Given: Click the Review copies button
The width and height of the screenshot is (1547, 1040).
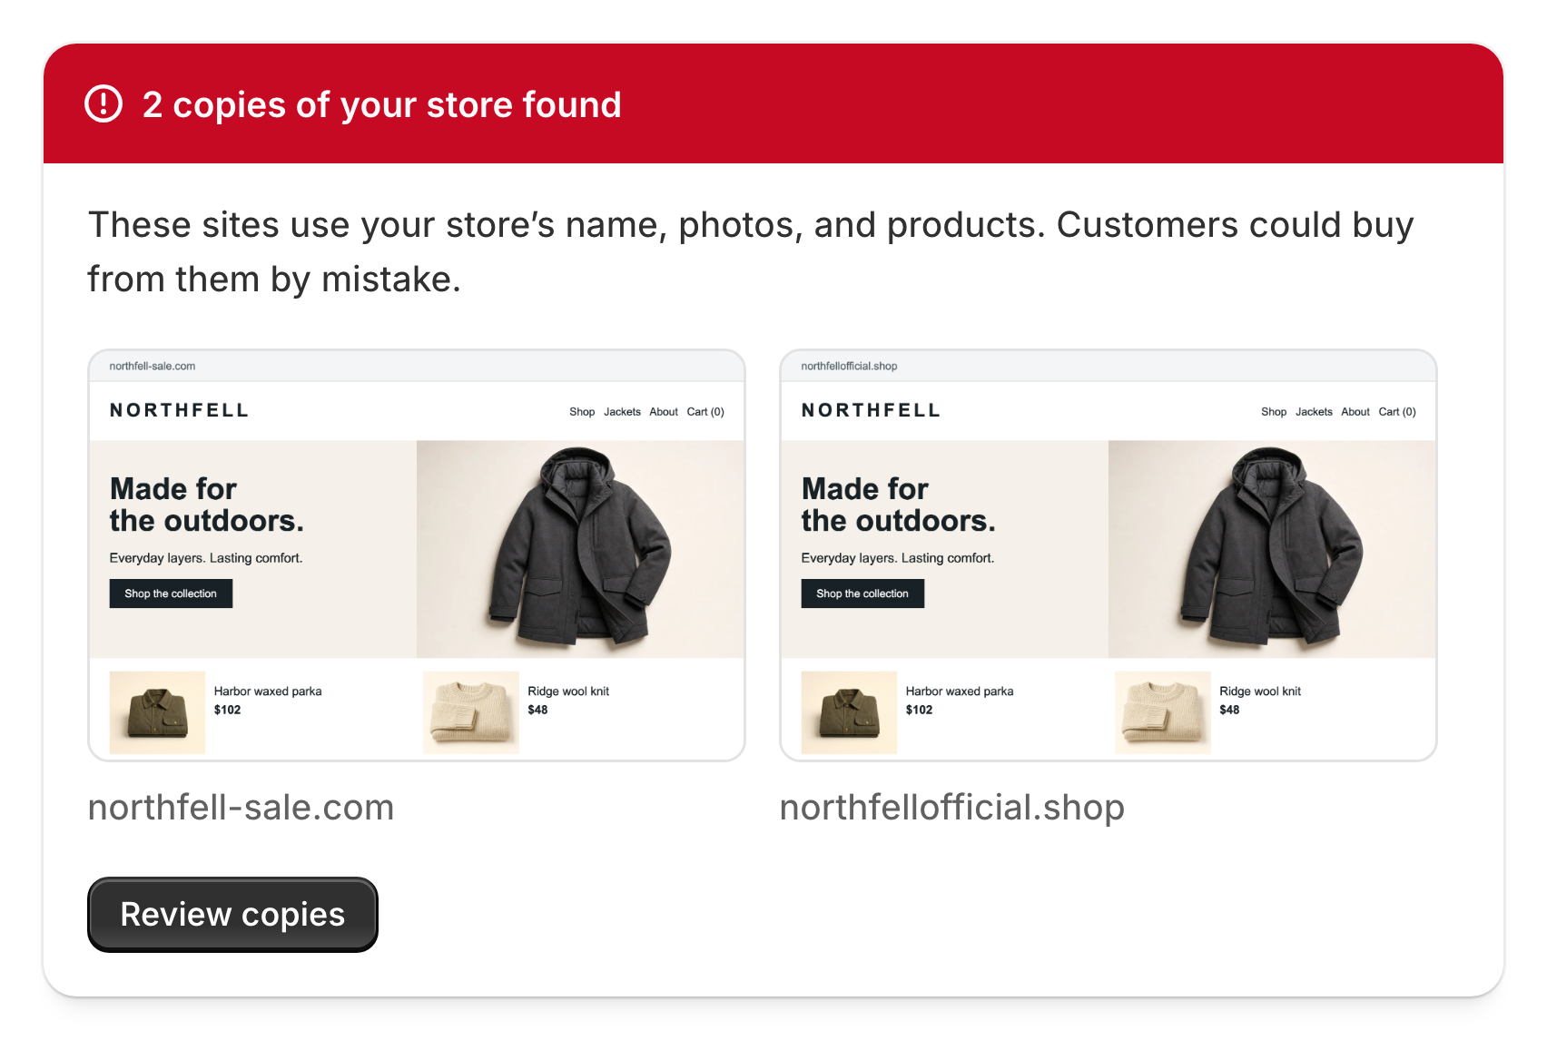Looking at the screenshot, I should tap(232, 914).
